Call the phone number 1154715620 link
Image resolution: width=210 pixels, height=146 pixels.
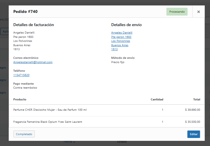(x=21, y=75)
